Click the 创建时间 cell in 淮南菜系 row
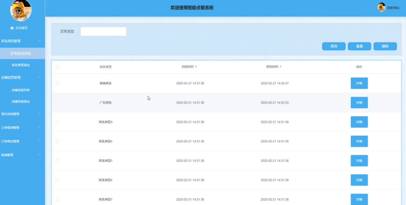The image size is (406, 205). [x=190, y=83]
